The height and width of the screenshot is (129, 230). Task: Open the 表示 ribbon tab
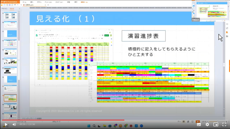coord(76,2)
